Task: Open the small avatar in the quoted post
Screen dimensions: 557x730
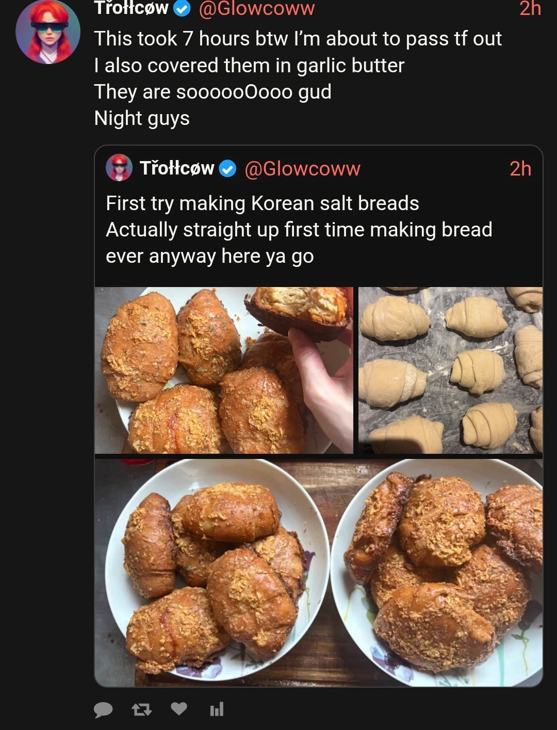Action: pyautogui.click(x=119, y=168)
